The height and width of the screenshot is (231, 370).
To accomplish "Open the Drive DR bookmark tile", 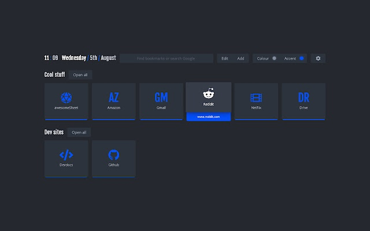I will [304, 97].
